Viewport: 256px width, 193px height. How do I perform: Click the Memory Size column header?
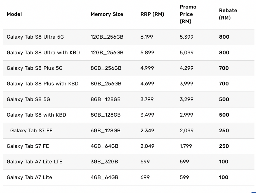point(107,14)
